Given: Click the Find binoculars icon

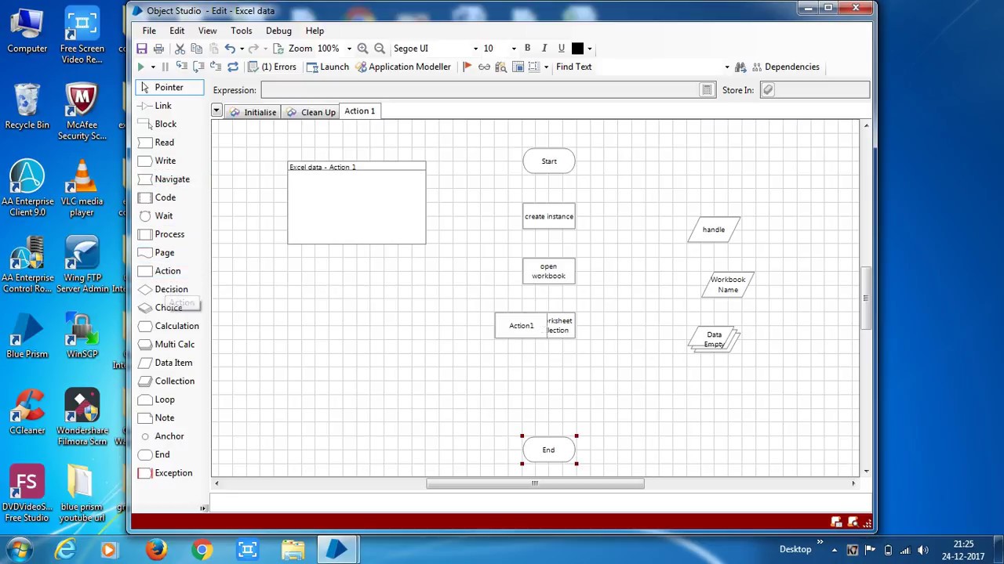Looking at the screenshot, I should pos(740,67).
